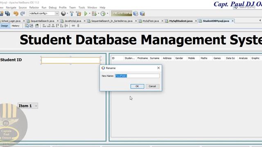Viewport: 262px width, 147px height.
Task: Expand the Profile Project dropdown arrow
Action: 107,13
